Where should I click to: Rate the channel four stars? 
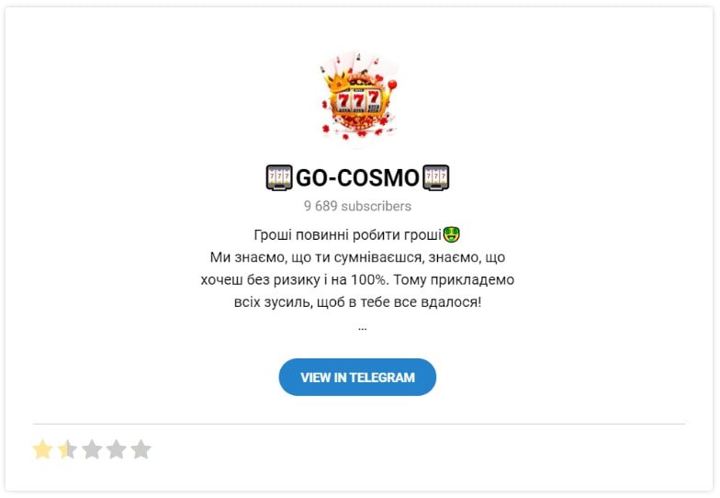(116, 449)
